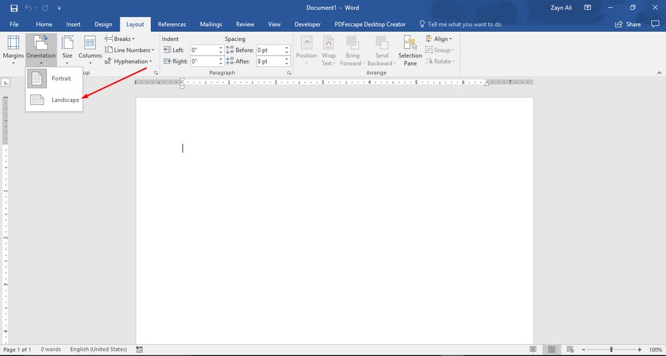Zoom out using the minus button
Image resolution: width=666 pixels, height=356 pixels.
point(583,350)
